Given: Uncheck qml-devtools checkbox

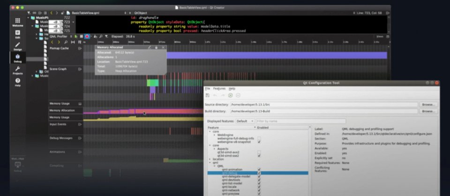Looking at the screenshot, I should click(259, 180).
